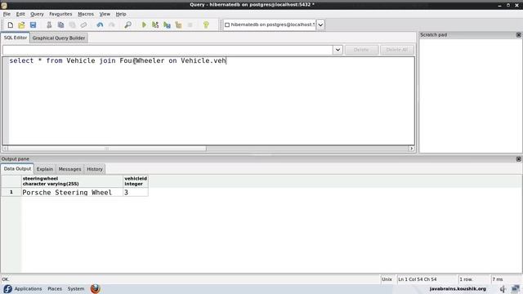
Task: Open the database connection dropdown
Action: pos(320,24)
